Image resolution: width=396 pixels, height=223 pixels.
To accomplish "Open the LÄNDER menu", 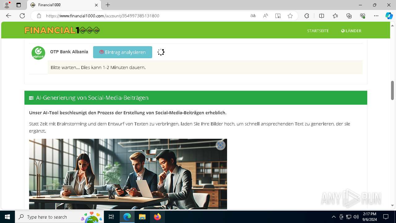I will [x=351, y=31].
